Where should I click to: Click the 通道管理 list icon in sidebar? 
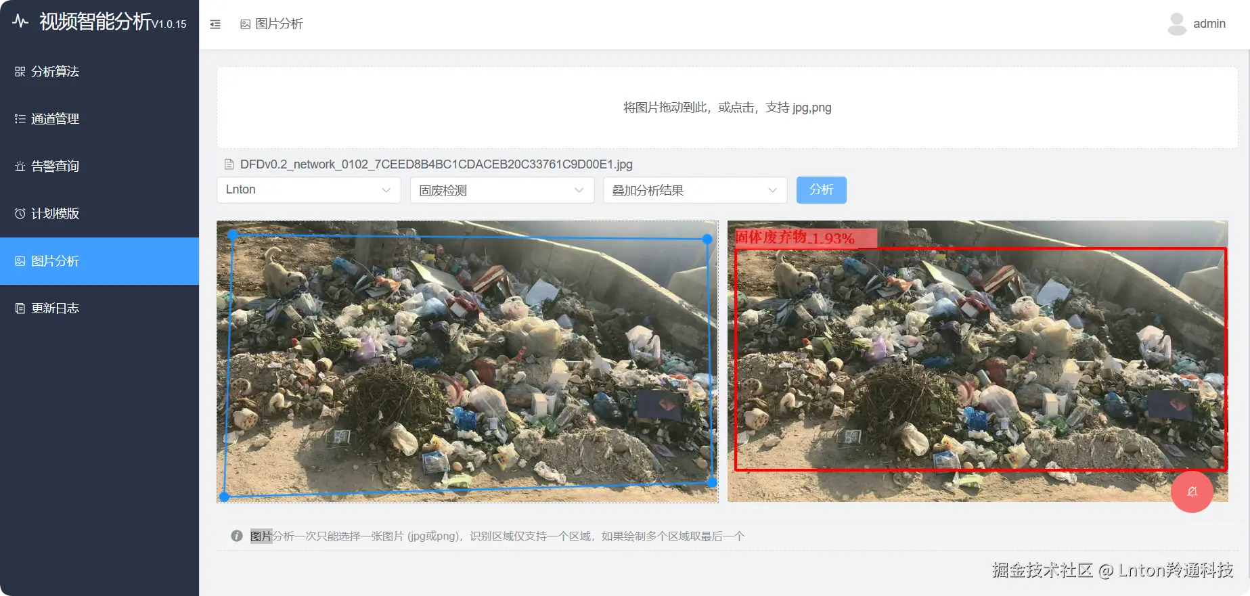coord(20,119)
